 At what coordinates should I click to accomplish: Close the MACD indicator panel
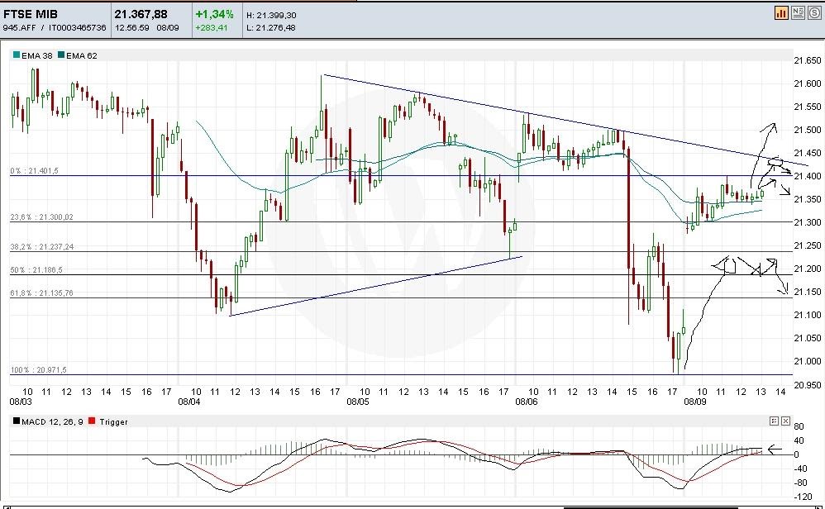[x=785, y=421]
